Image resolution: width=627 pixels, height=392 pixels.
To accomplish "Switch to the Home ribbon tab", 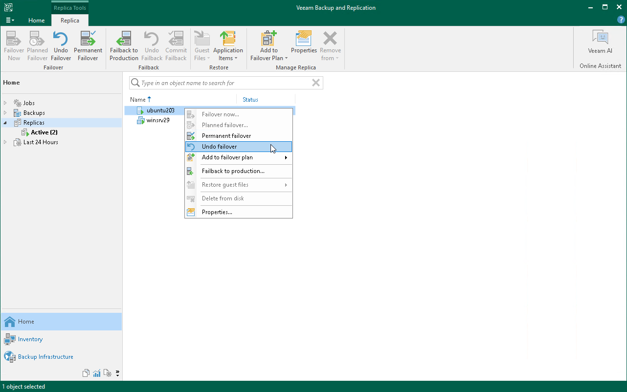I will pos(37,21).
